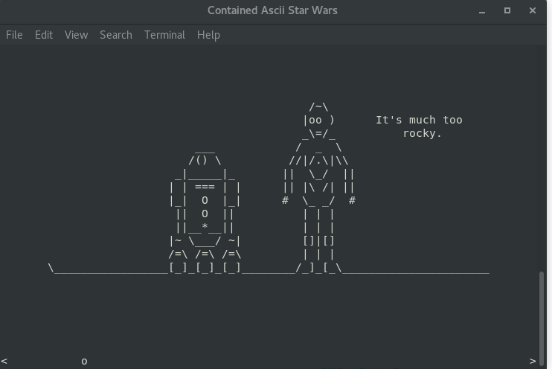
Task: Minimize the terminal window
Action: coord(483,10)
